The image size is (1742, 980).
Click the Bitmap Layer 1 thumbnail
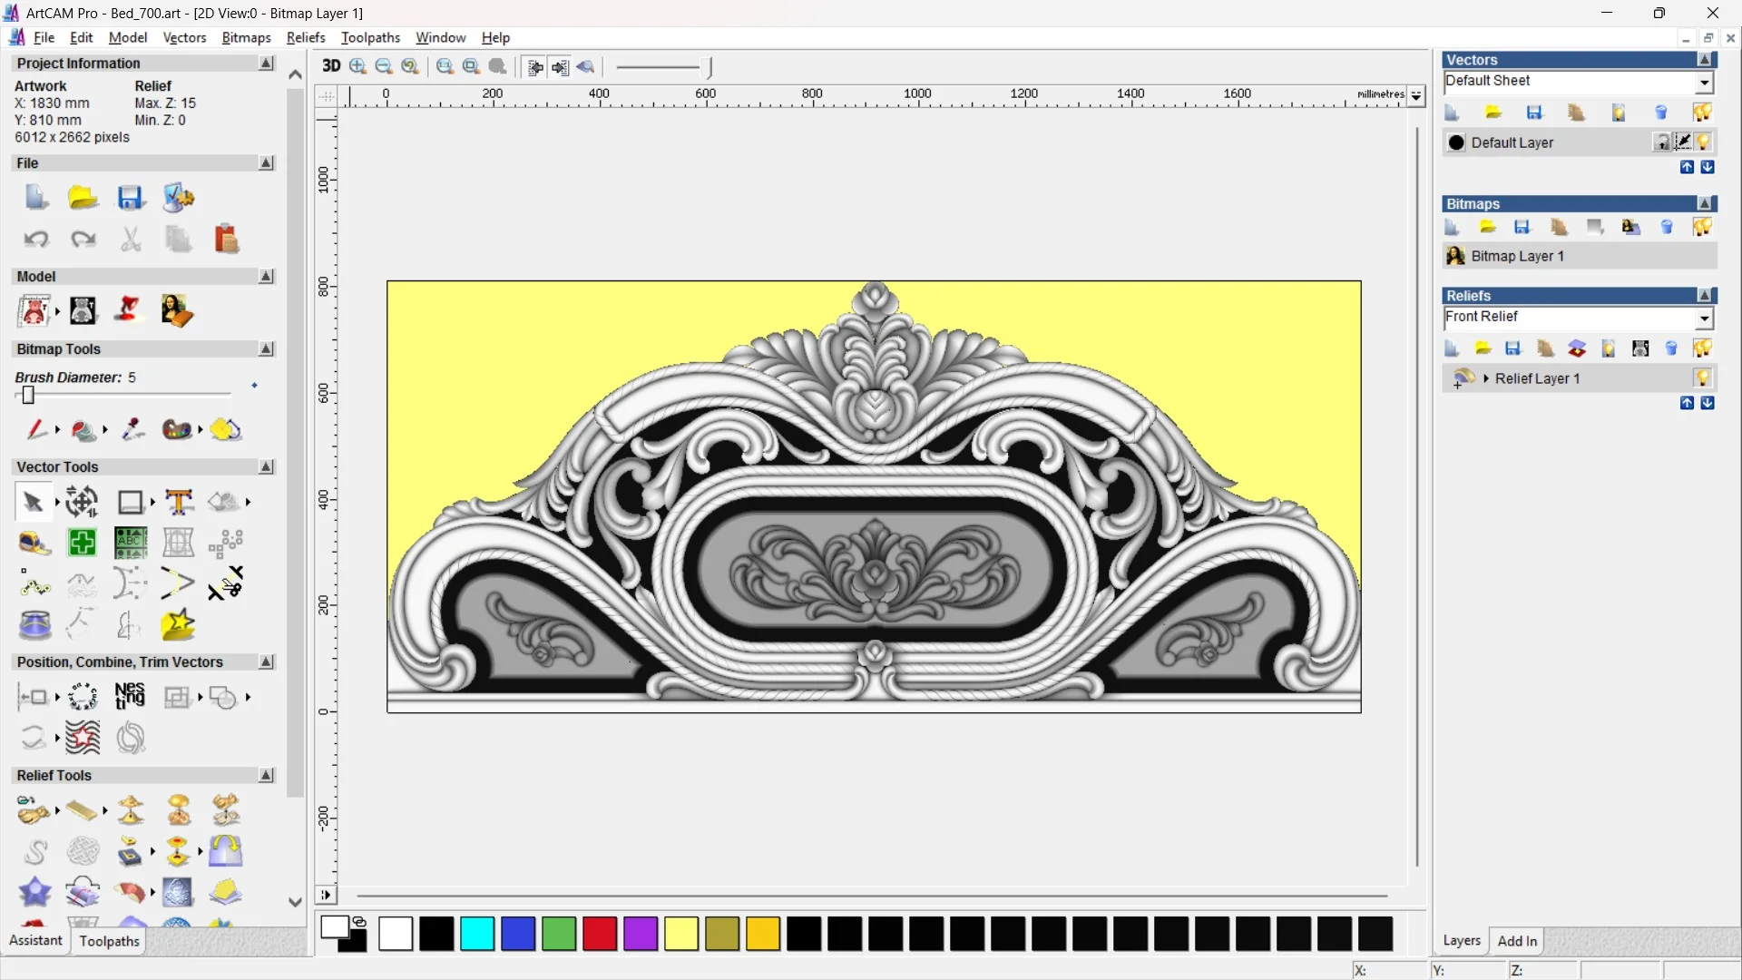1455,256
